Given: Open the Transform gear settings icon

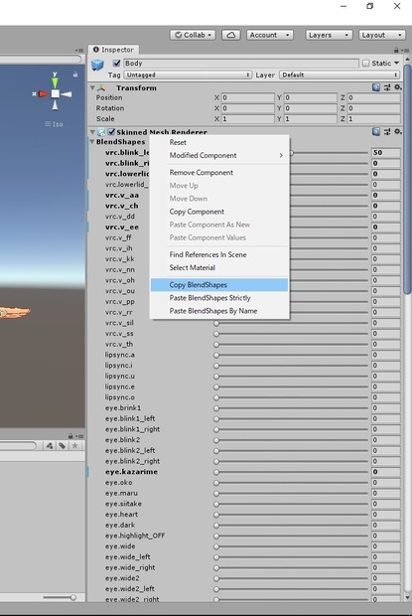Looking at the screenshot, I should [x=398, y=87].
